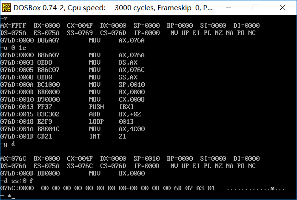Click the operand BX,+02

pos(130,114)
